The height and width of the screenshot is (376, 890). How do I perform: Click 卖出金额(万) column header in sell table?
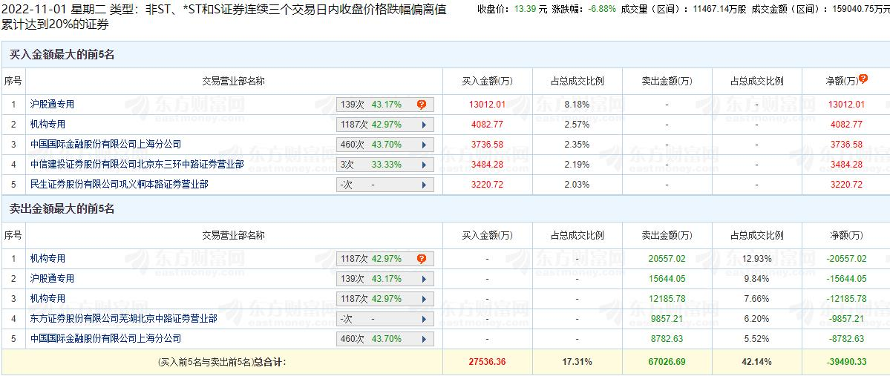(667, 235)
